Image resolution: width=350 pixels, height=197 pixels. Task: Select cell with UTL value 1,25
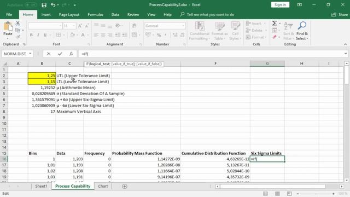[42, 76]
